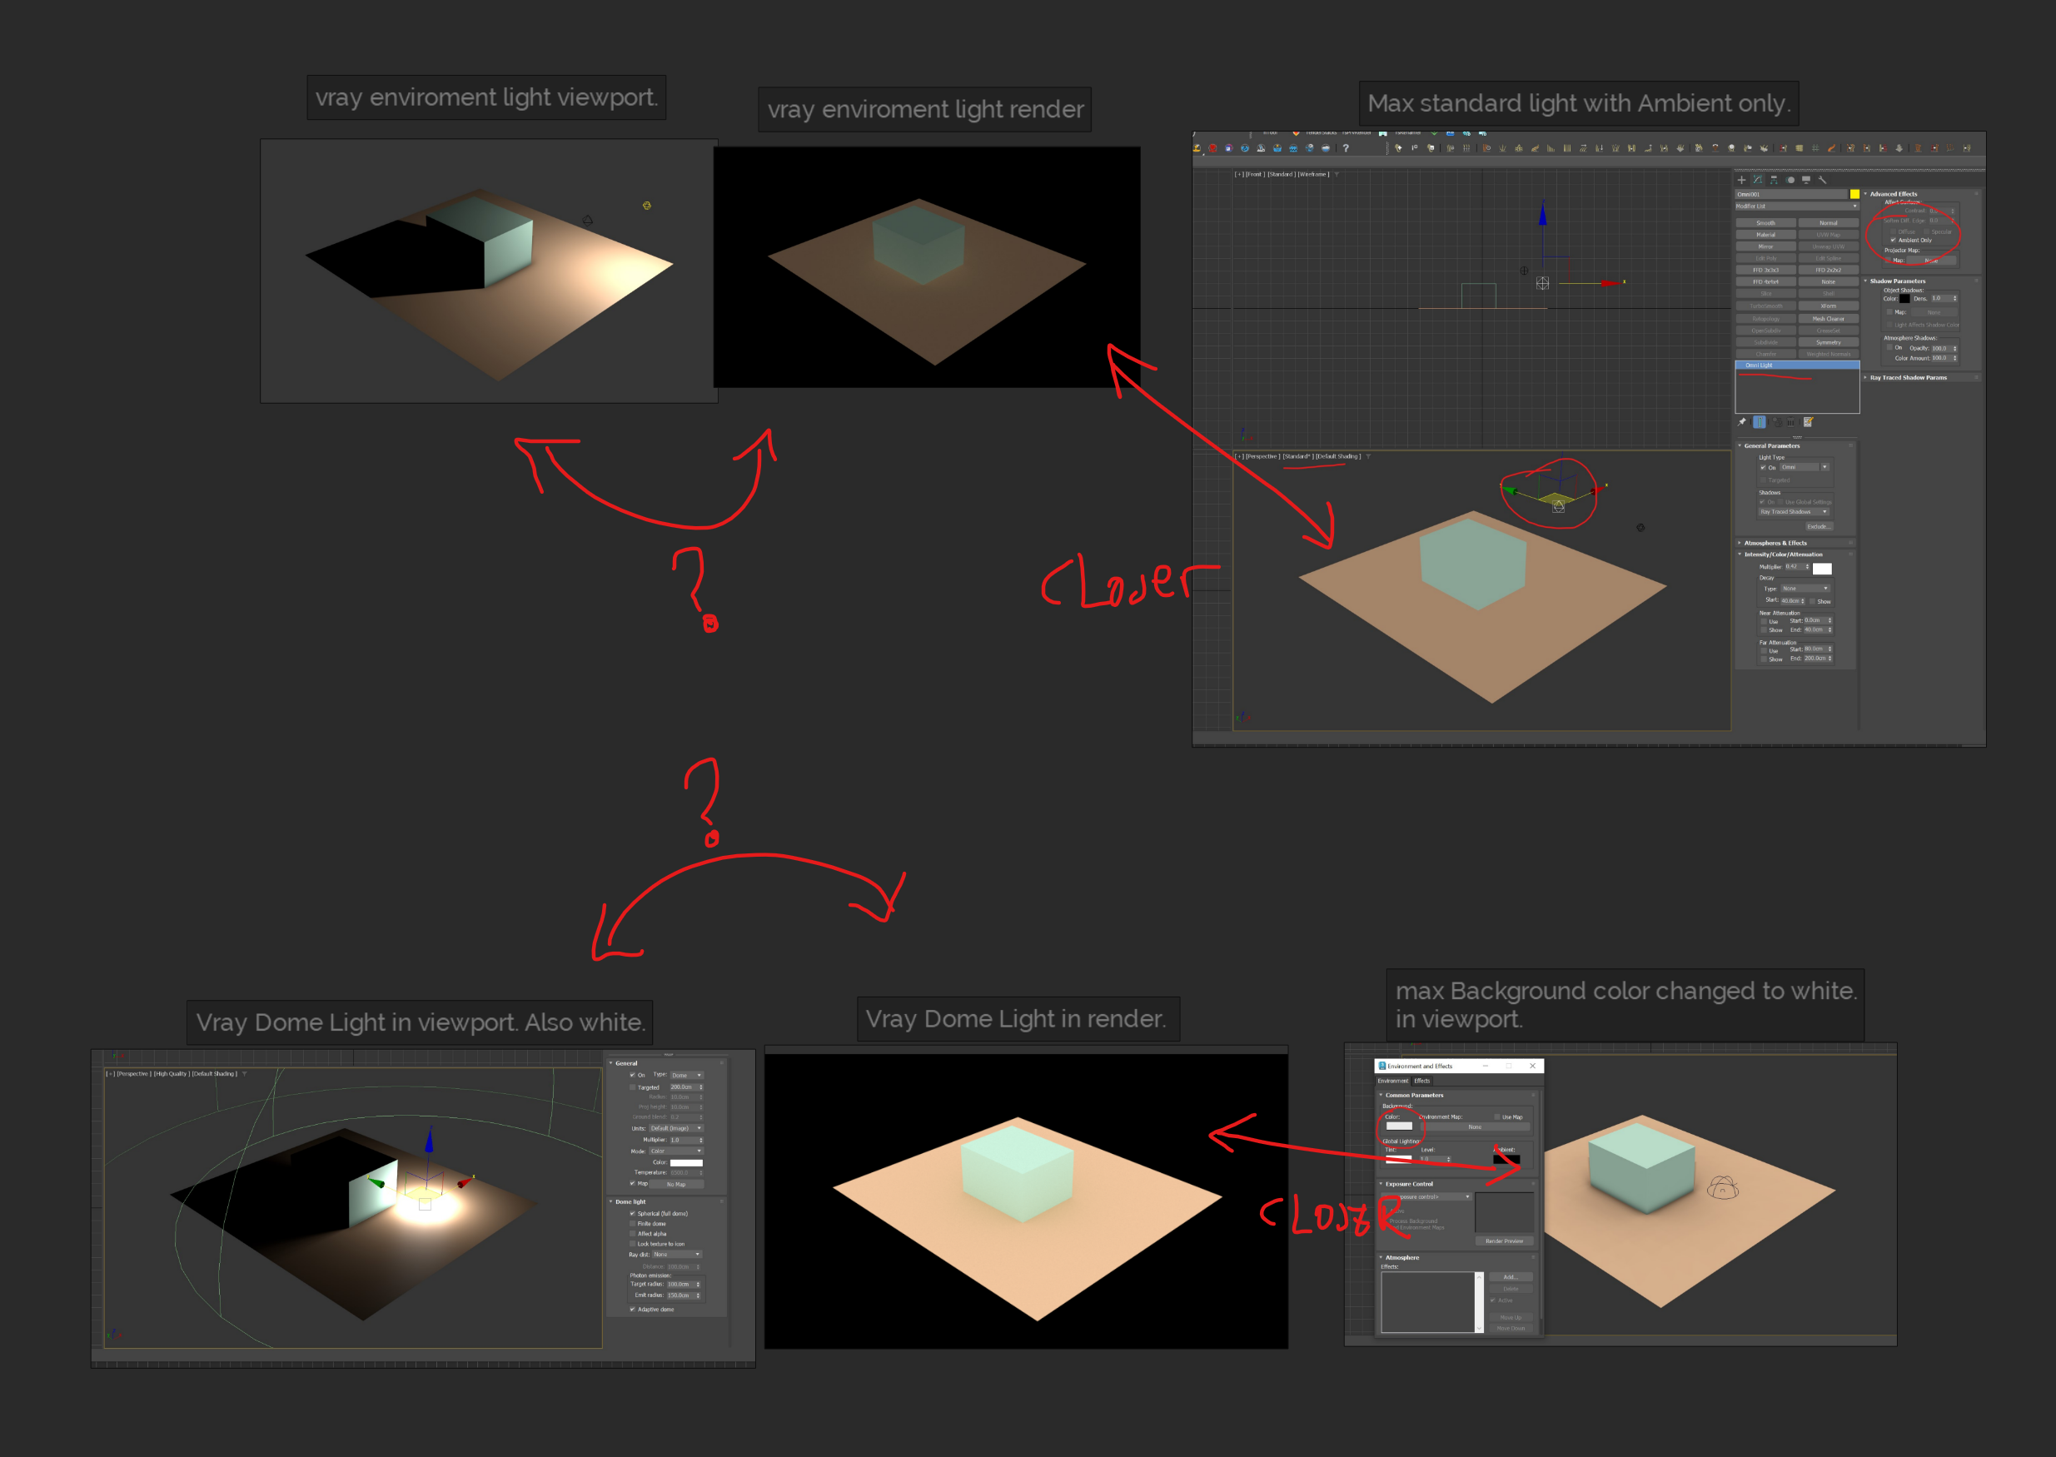Click the Render Preview button
This screenshot has width=2056, height=1457.
coord(1504,1241)
